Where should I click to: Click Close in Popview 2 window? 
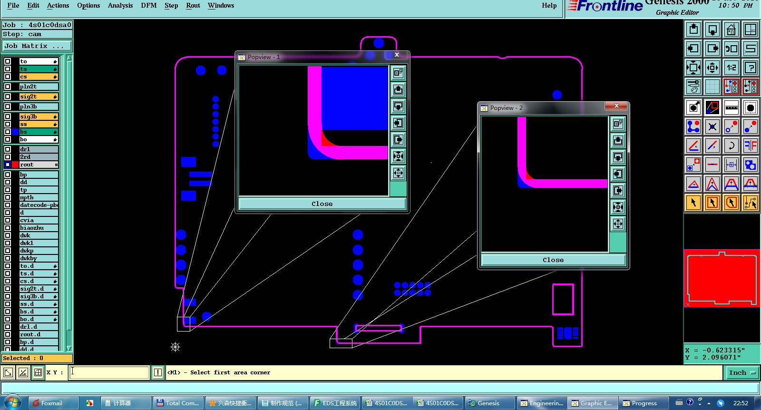(x=553, y=260)
